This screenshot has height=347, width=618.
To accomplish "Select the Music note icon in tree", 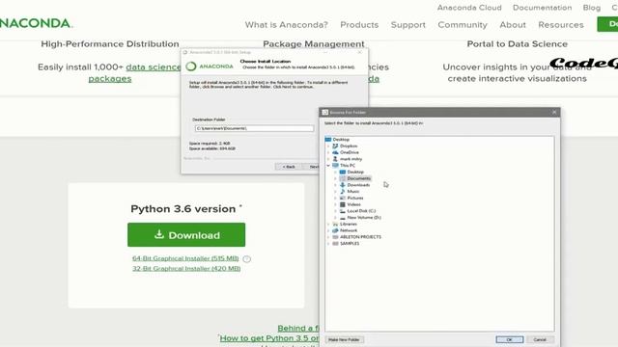I will pyautogui.click(x=343, y=191).
